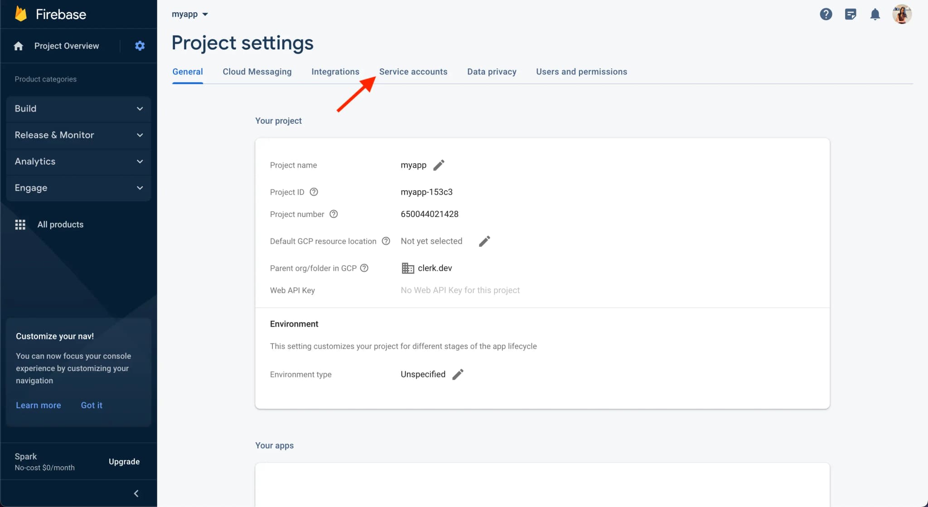Click the clerk.dev parent org text
928x507 pixels.
[x=435, y=268]
